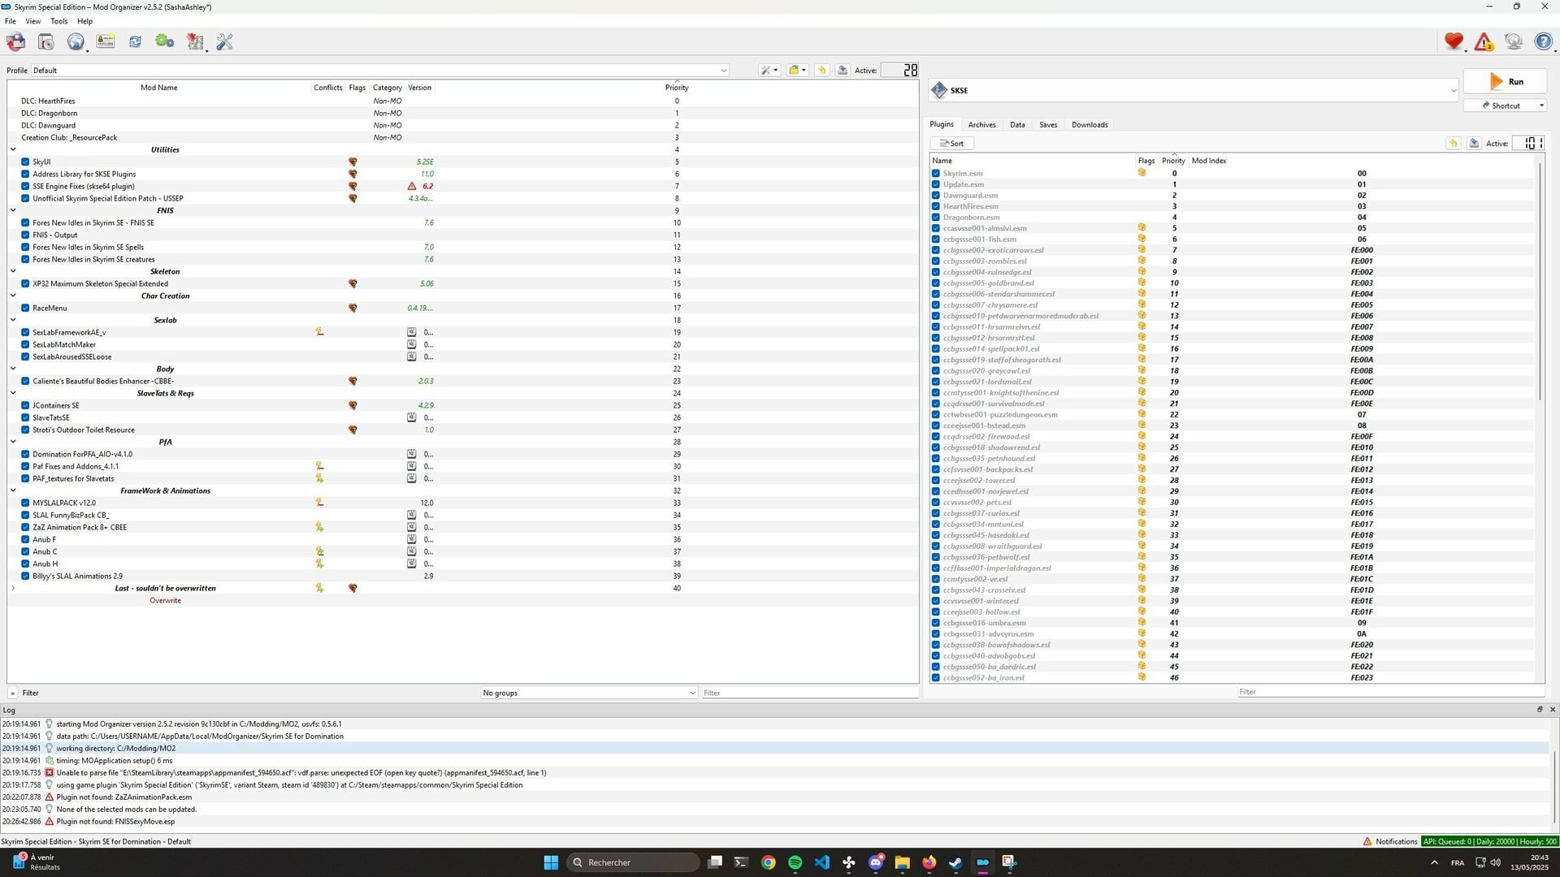Open Chrome from the taskbar
Image resolution: width=1560 pixels, height=877 pixels.
coord(769,862)
